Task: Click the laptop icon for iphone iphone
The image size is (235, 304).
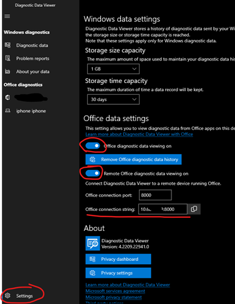Action: coord(7,110)
